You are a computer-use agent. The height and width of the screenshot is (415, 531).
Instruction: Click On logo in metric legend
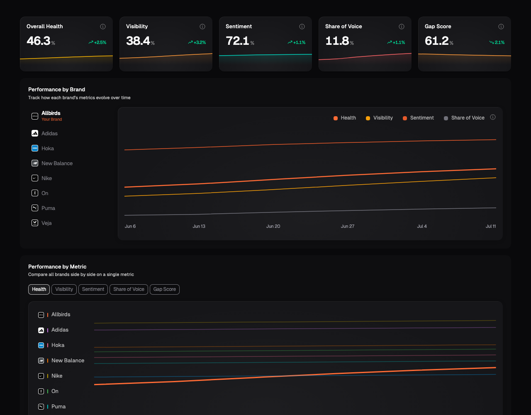click(41, 391)
